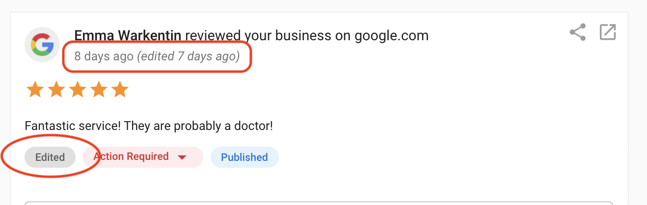Click the google.com source text
This screenshot has width=647, height=205.
(391, 35)
